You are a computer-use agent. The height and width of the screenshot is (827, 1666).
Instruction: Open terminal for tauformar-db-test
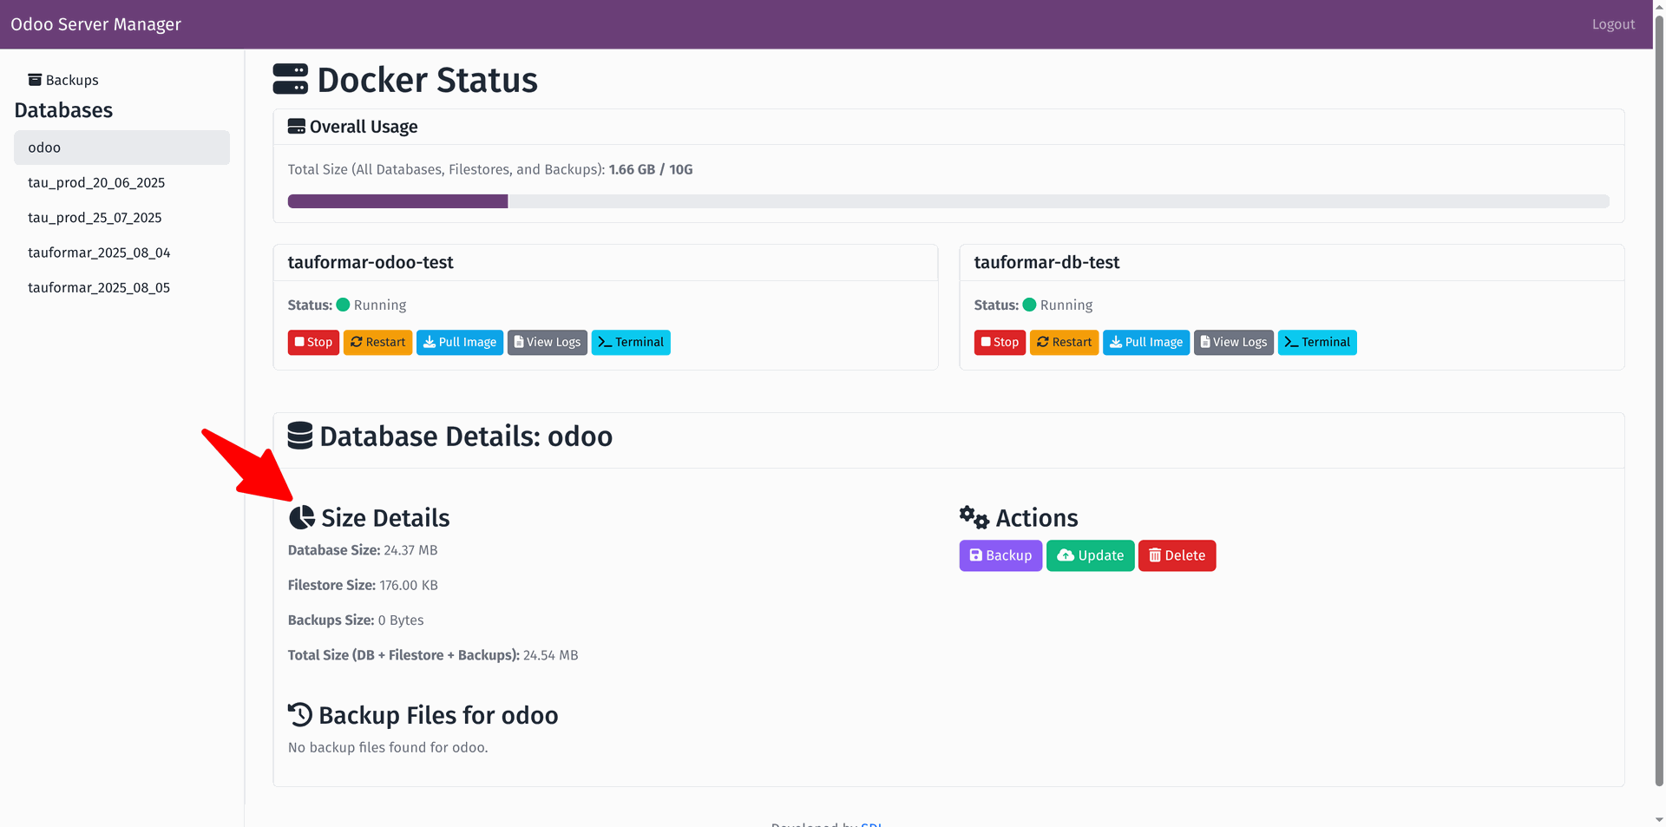pos(1316,343)
